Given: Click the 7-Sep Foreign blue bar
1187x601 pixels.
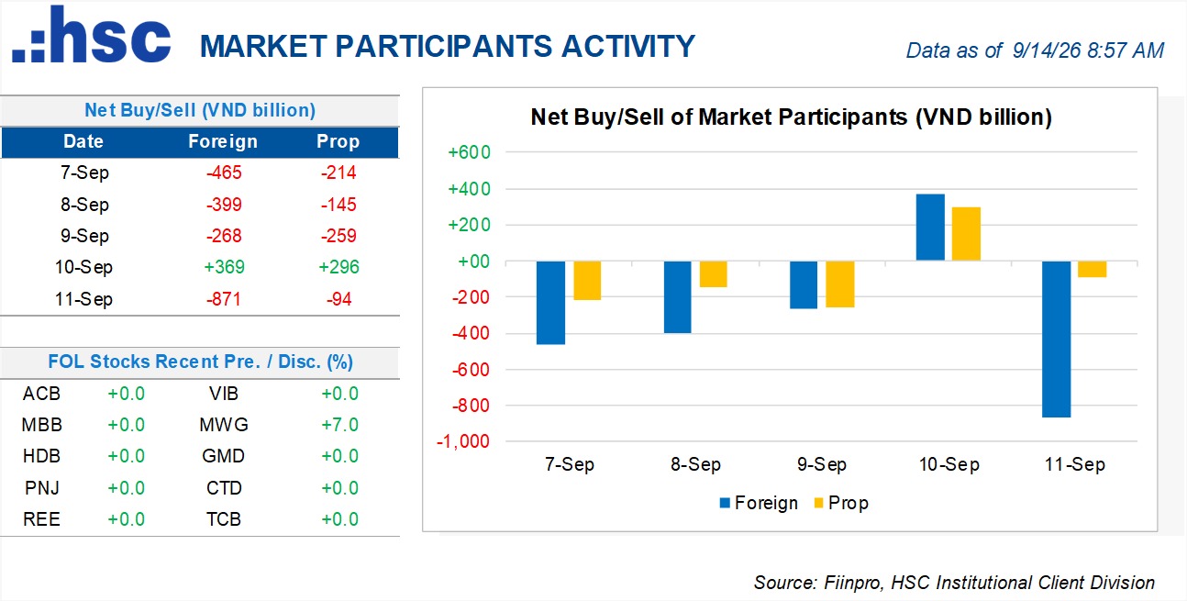Looking at the screenshot, I should pyautogui.click(x=551, y=303).
